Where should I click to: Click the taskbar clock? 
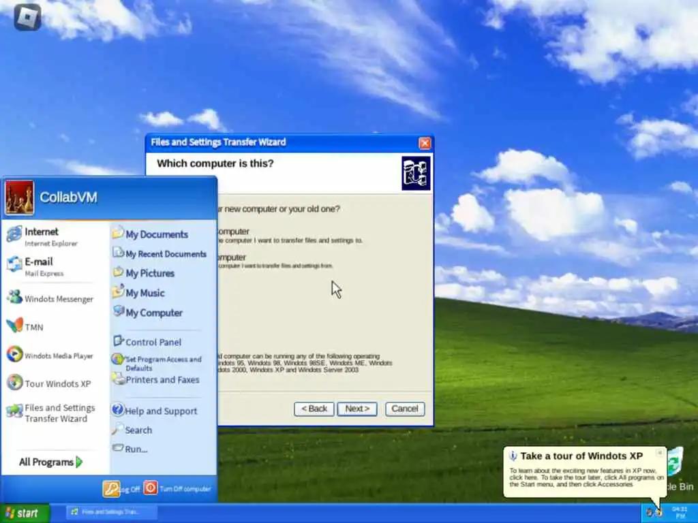[680, 513]
